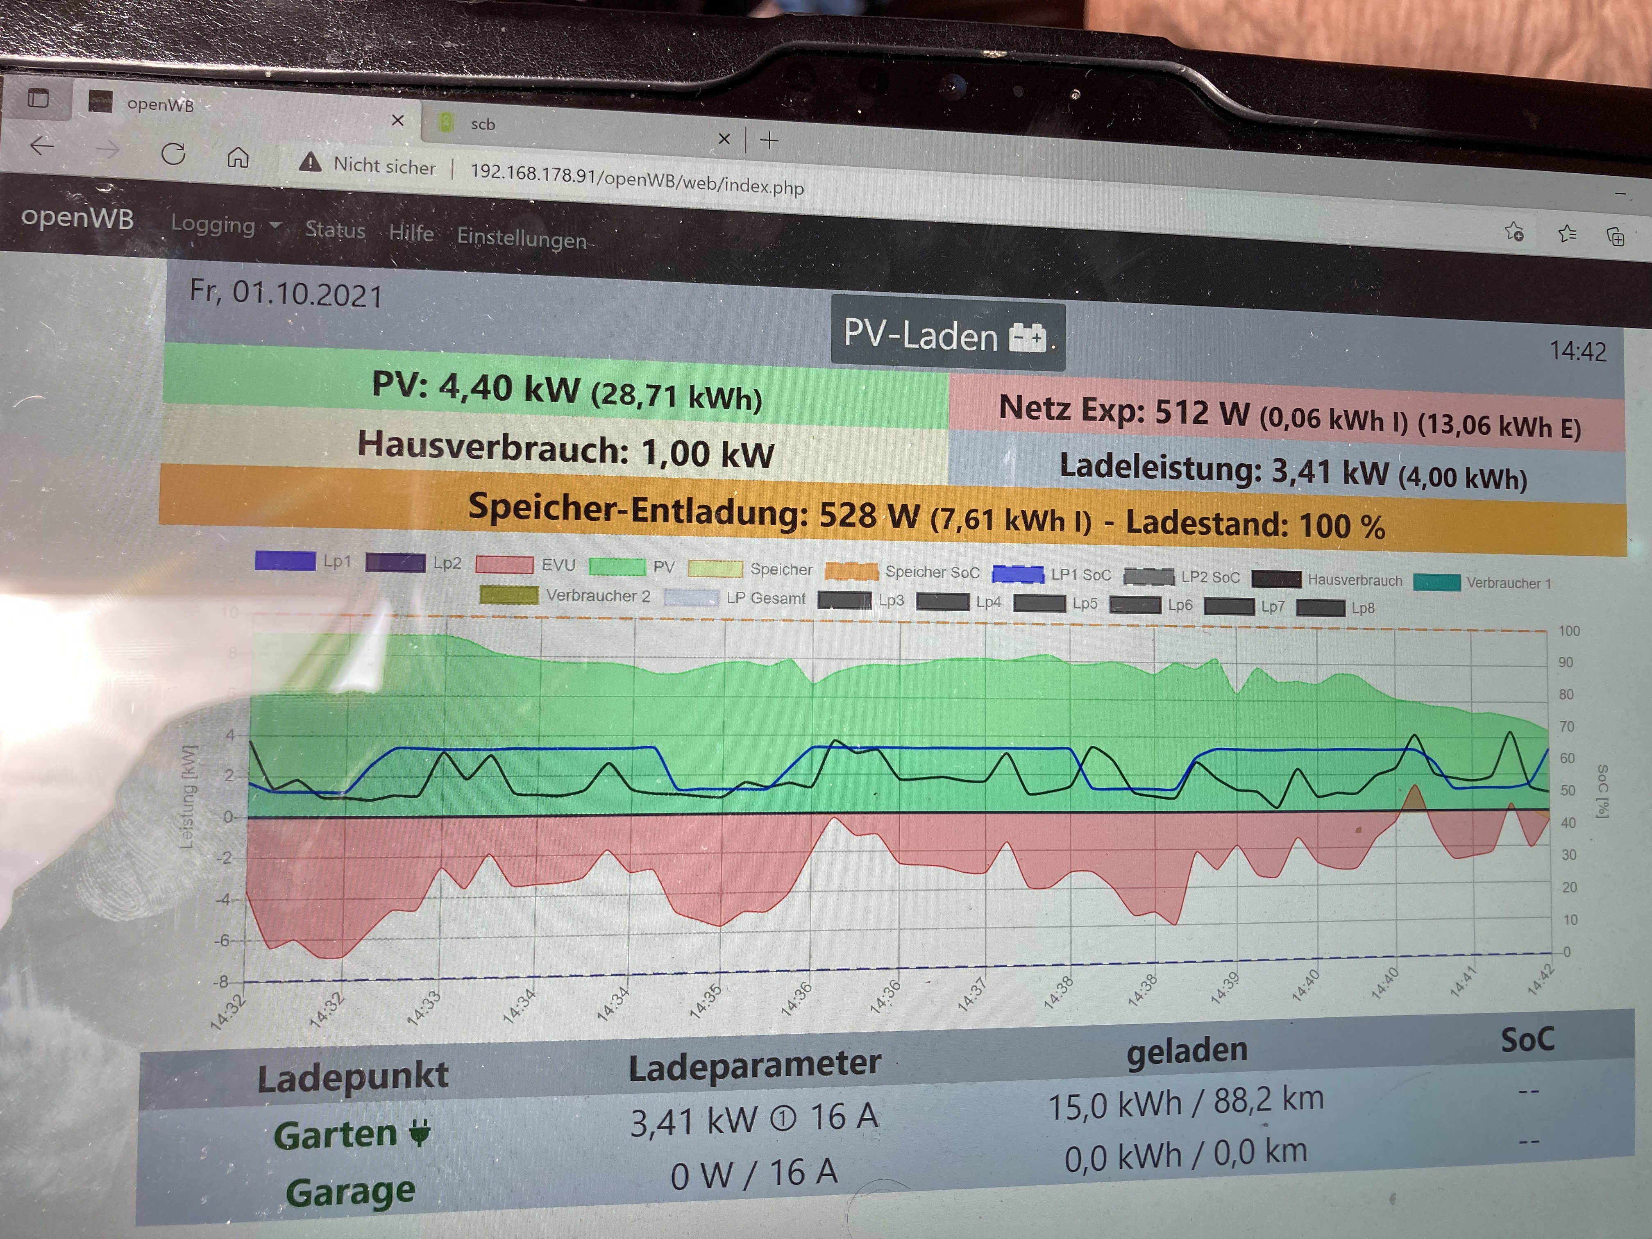Click the browser back arrow
The width and height of the screenshot is (1652, 1239).
[43, 145]
